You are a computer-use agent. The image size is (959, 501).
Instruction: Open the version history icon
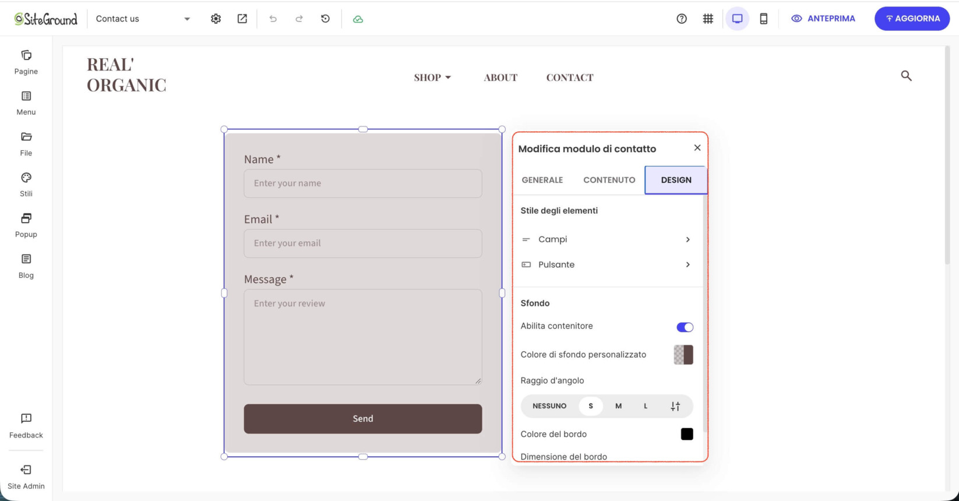pos(326,19)
